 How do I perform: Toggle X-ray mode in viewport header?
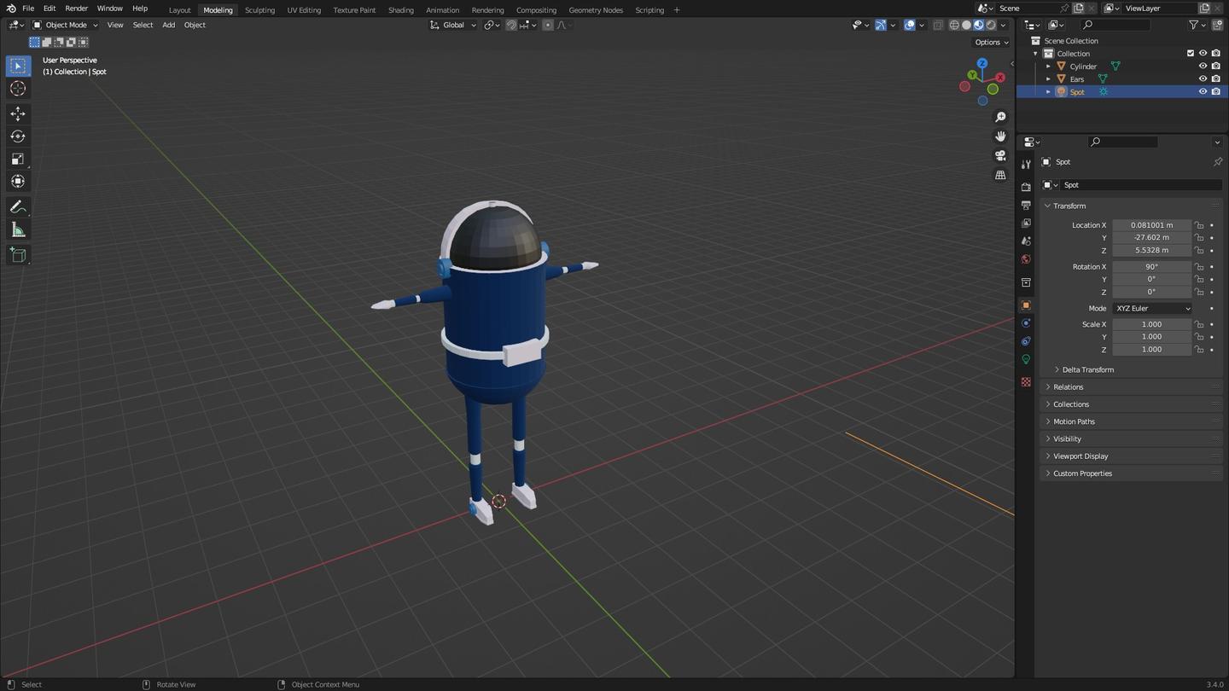[x=938, y=26]
